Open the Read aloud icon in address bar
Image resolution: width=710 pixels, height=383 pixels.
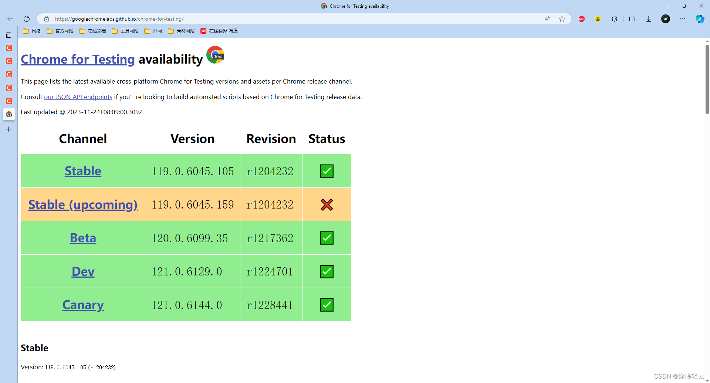pos(547,19)
